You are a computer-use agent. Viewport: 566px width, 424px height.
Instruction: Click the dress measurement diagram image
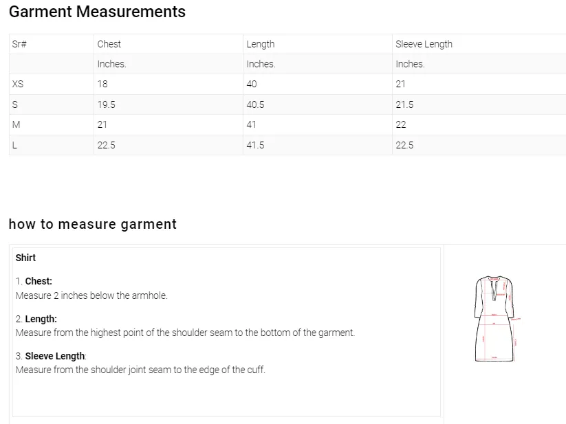497,318
